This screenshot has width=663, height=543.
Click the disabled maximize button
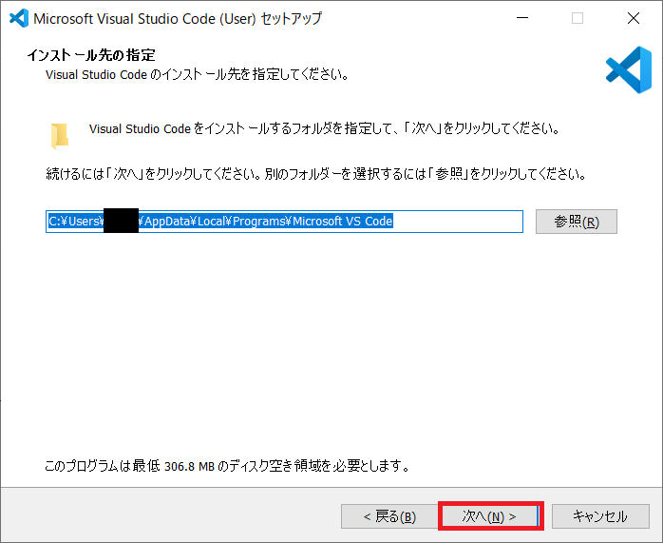tap(578, 18)
